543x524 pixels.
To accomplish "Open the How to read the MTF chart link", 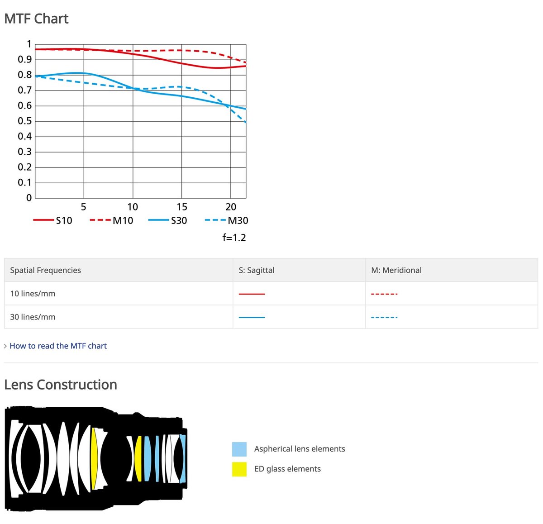I will [58, 346].
